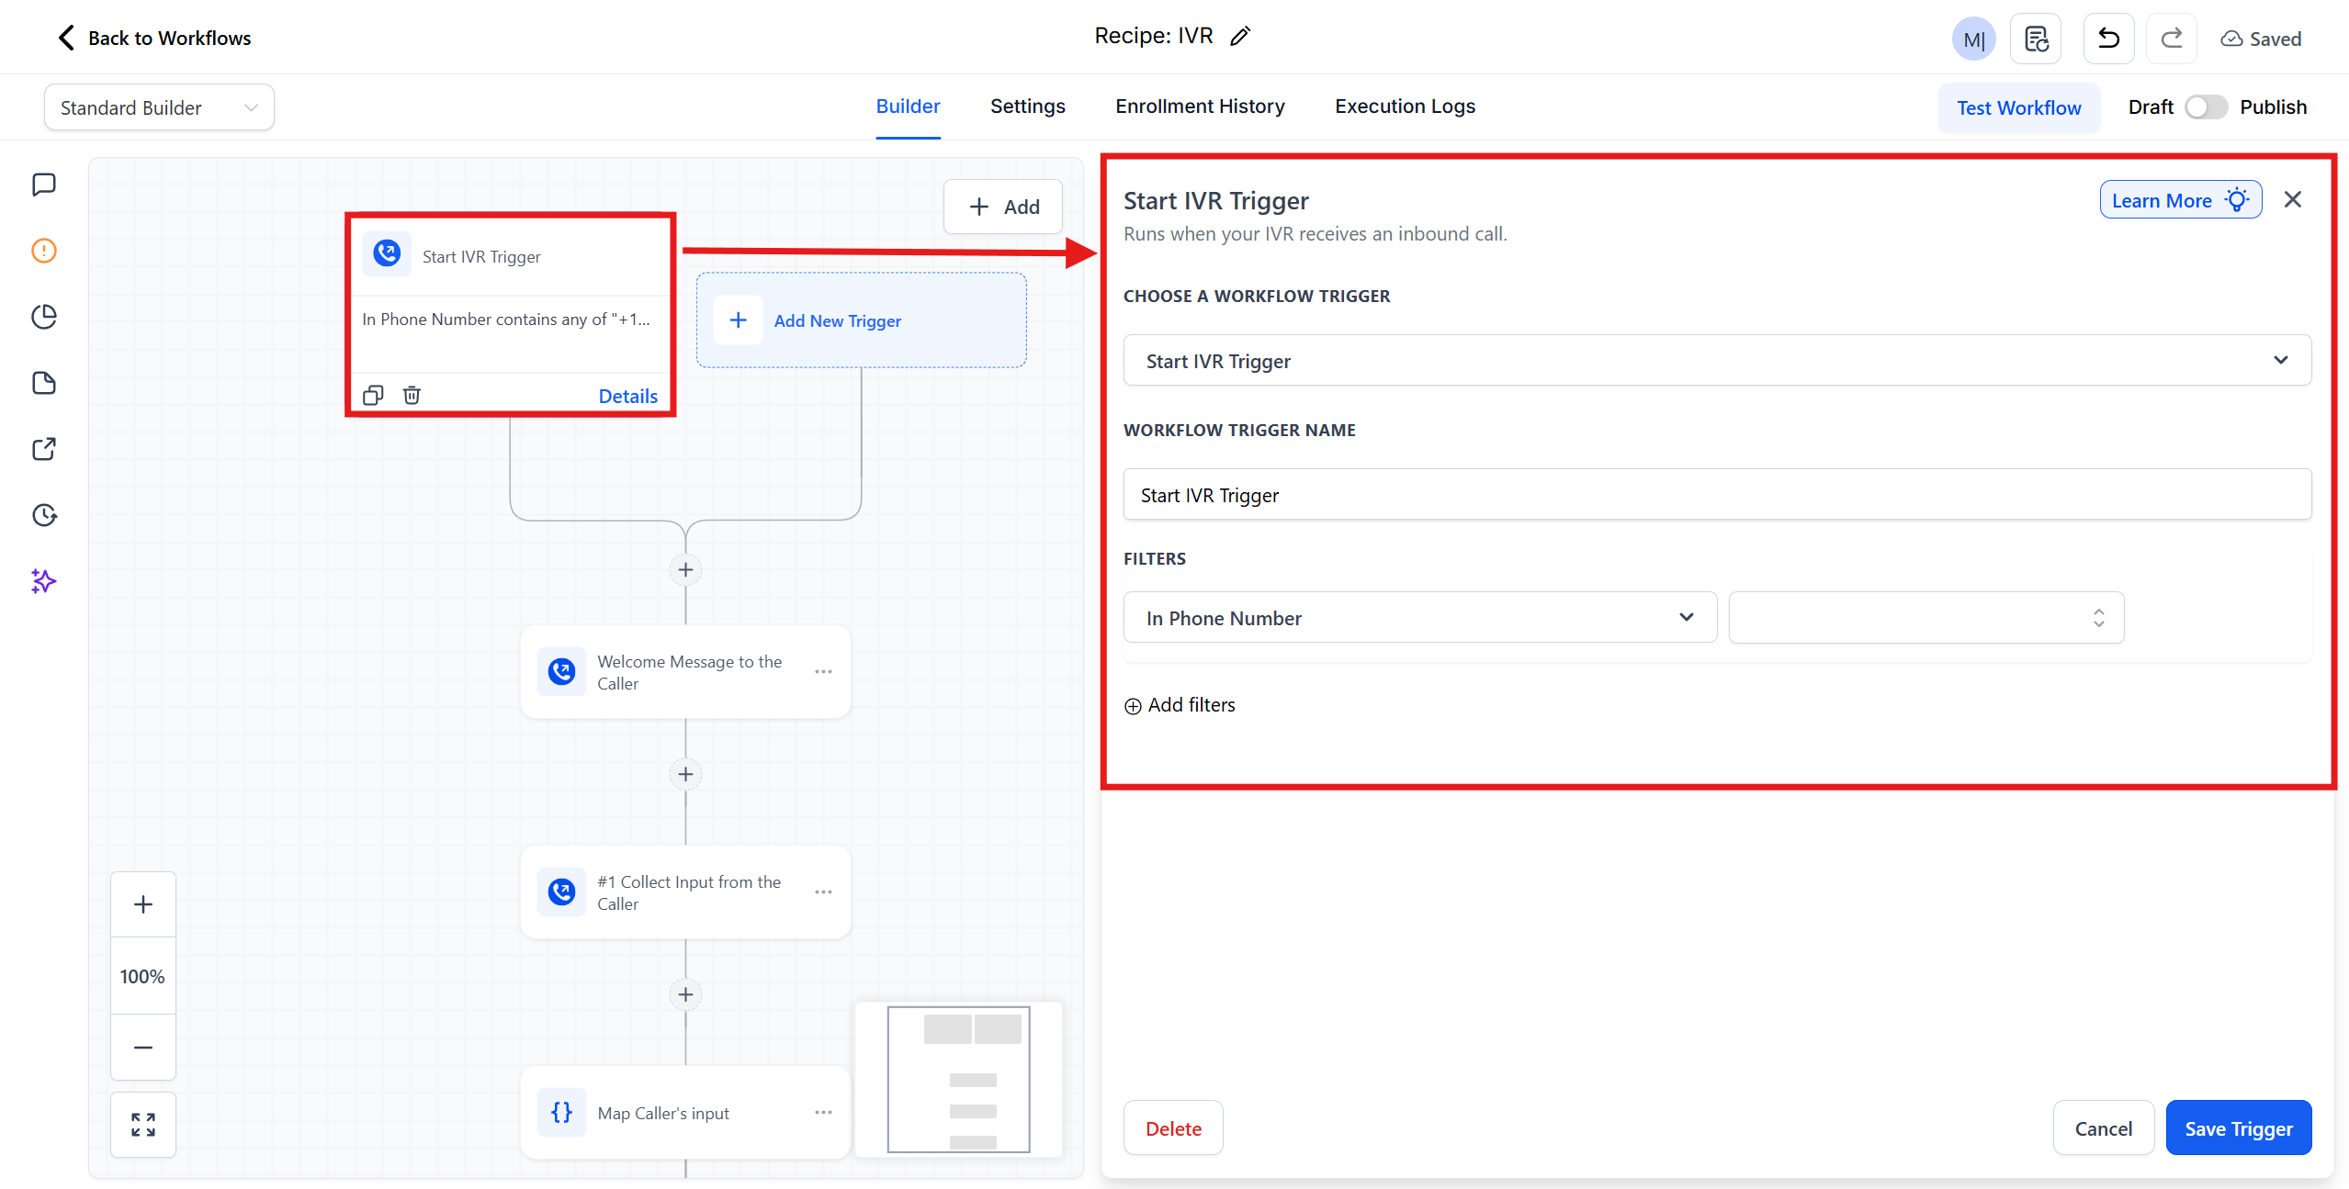Zoom in canvas with plus control
Image resolution: width=2349 pixels, height=1189 pixels.
(x=143, y=904)
